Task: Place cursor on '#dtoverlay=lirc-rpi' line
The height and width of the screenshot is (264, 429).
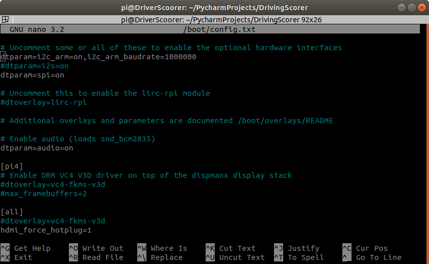Action: [44, 102]
